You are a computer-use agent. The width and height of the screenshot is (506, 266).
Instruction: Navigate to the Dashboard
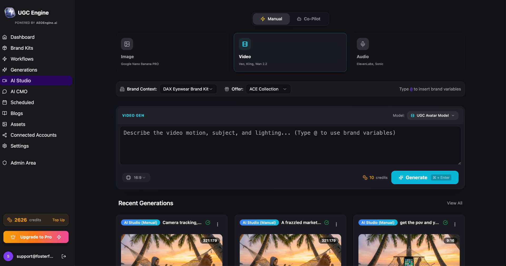pos(22,37)
